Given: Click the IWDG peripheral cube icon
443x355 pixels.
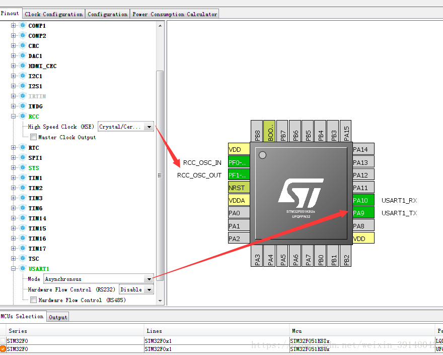Looking at the screenshot, I should tap(23, 106).
